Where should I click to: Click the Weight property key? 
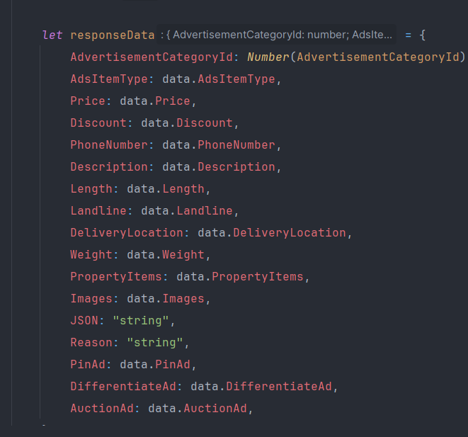[x=91, y=254]
